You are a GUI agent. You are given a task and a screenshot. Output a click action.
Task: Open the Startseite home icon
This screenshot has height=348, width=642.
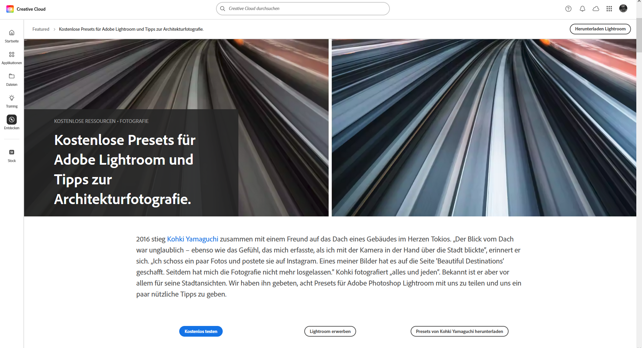click(12, 33)
